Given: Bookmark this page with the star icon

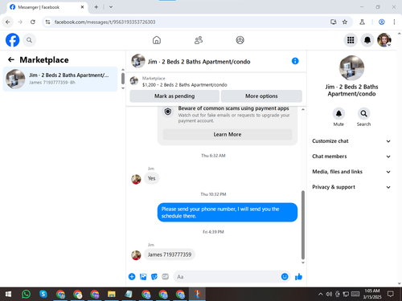Looking at the screenshot, I should (345, 22).
